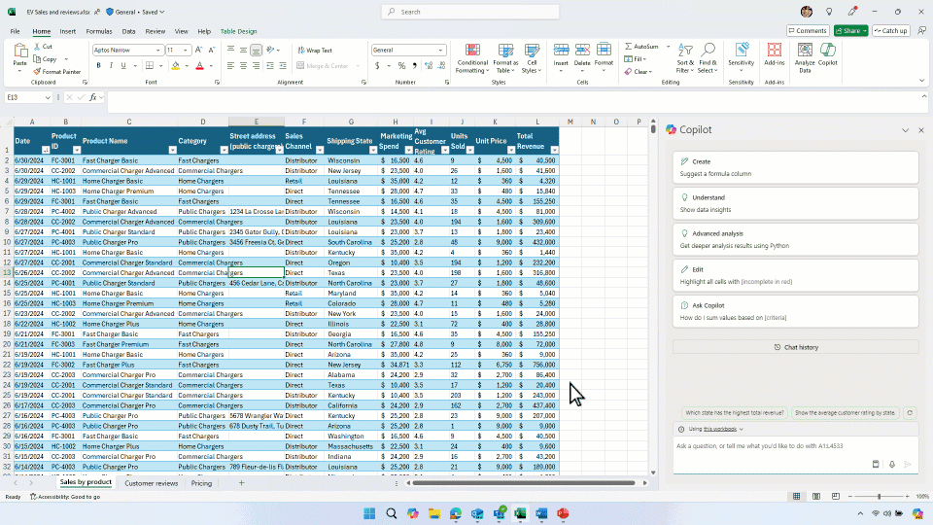Refresh the Copilot suggested prompts
This screenshot has height=525, width=933.
click(x=910, y=412)
